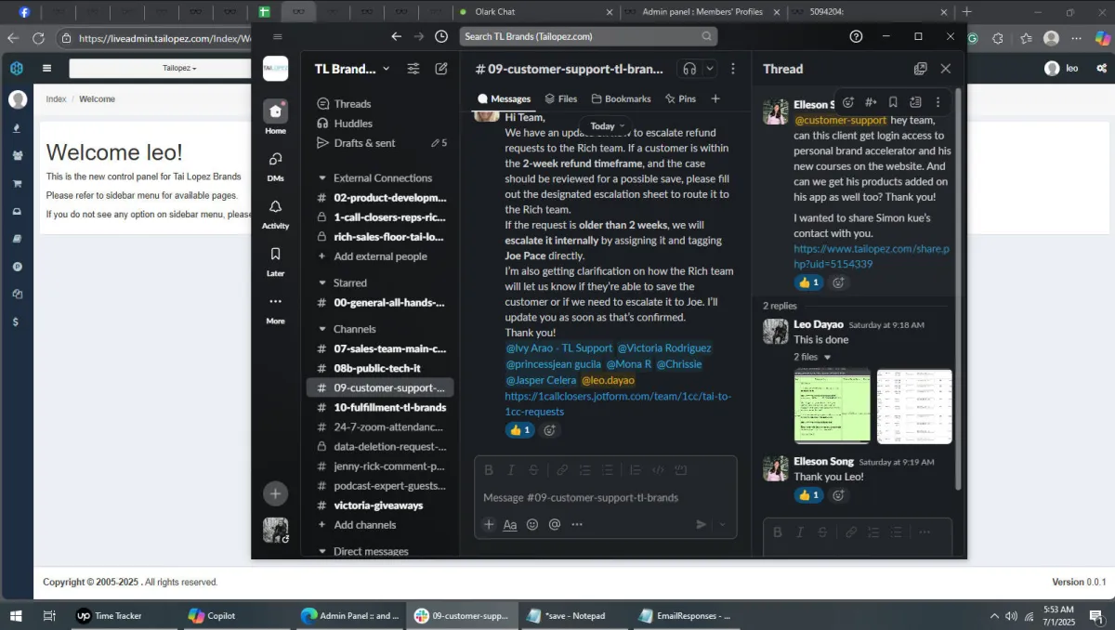Open more actions on Elleson's thread message

point(938,102)
